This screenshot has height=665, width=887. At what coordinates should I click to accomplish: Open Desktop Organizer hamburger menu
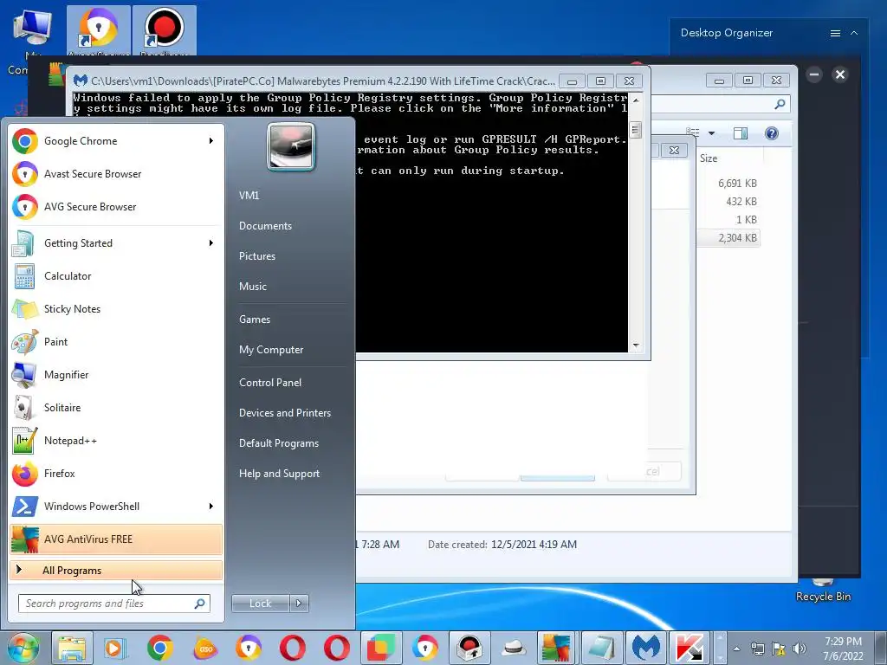click(x=835, y=34)
